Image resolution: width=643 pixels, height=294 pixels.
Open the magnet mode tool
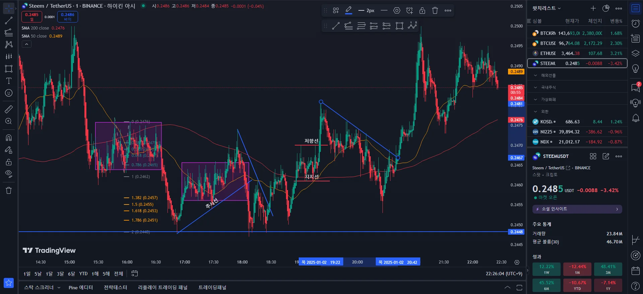9,138
